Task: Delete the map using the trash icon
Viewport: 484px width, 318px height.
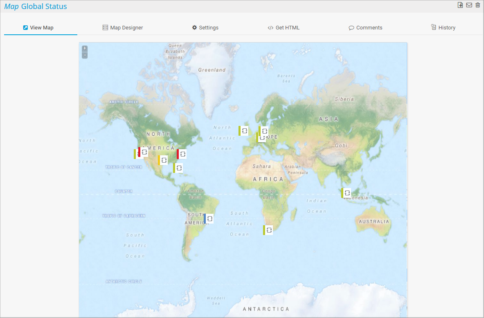Action: pyautogui.click(x=477, y=5)
